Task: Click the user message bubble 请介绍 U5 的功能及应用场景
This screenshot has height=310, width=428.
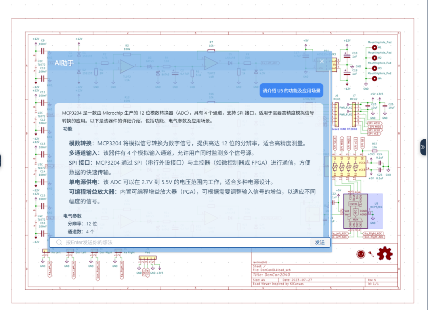Action: 291,90
